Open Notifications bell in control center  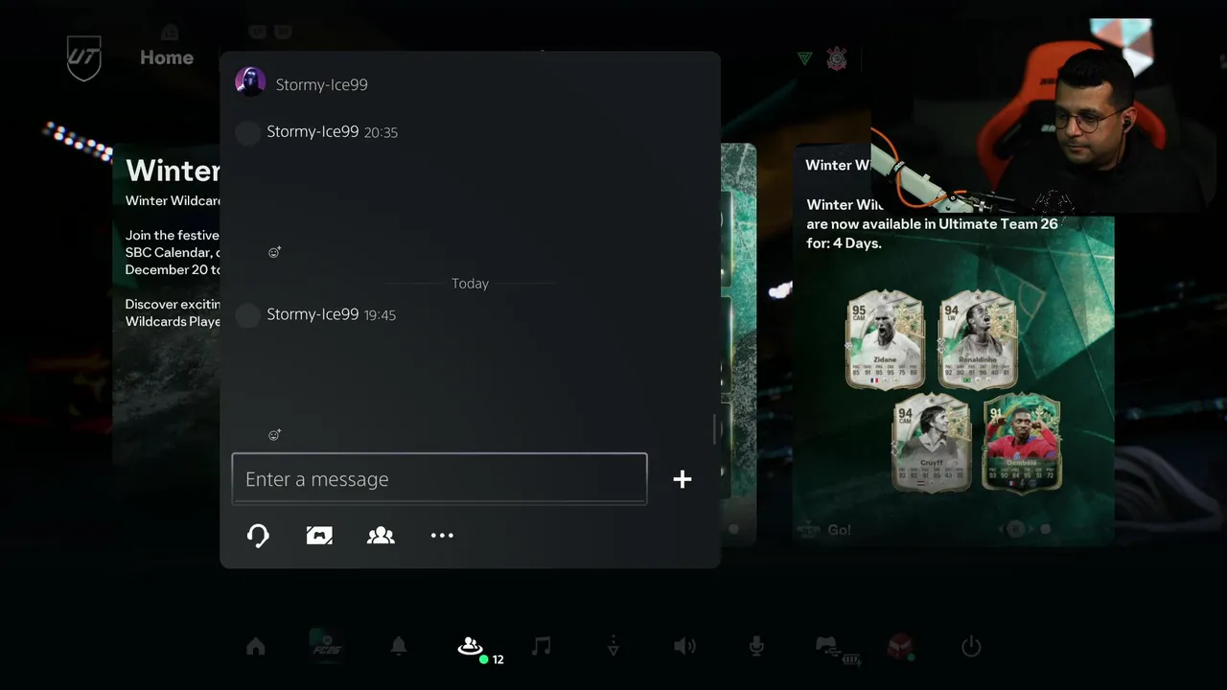[x=399, y=647]
